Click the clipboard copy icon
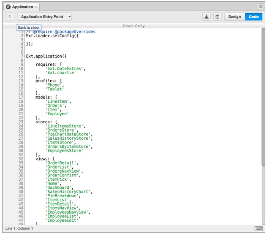This screenshot has height=236, width=267. coord(217,17)
